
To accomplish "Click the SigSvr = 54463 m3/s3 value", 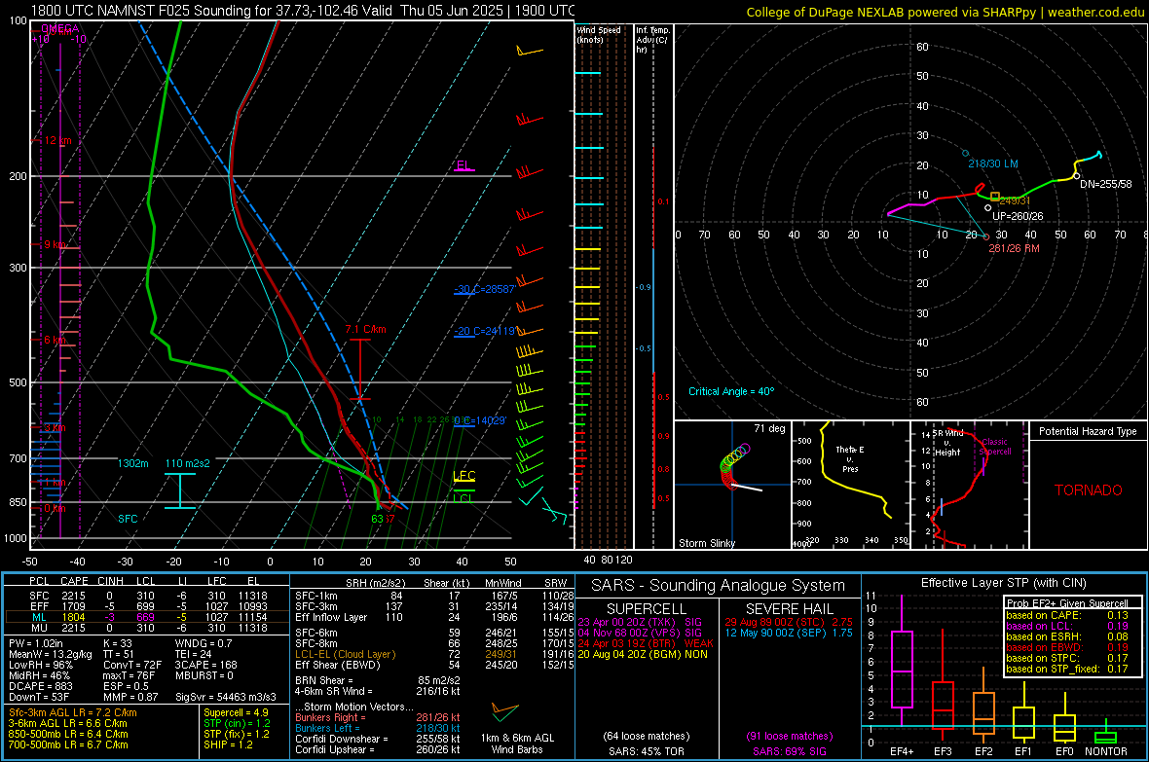I will click(x=226, y=697).
